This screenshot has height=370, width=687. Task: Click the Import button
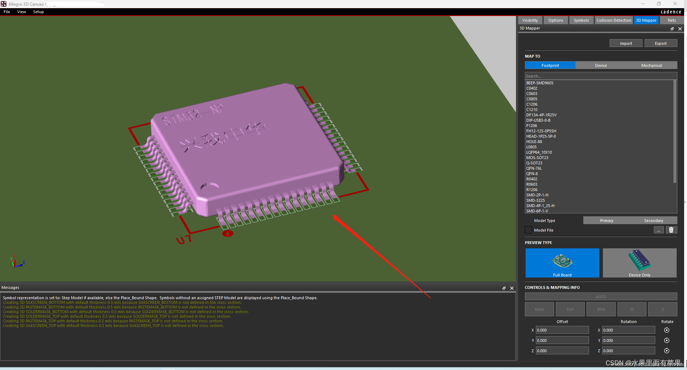(x=626, y=43)
